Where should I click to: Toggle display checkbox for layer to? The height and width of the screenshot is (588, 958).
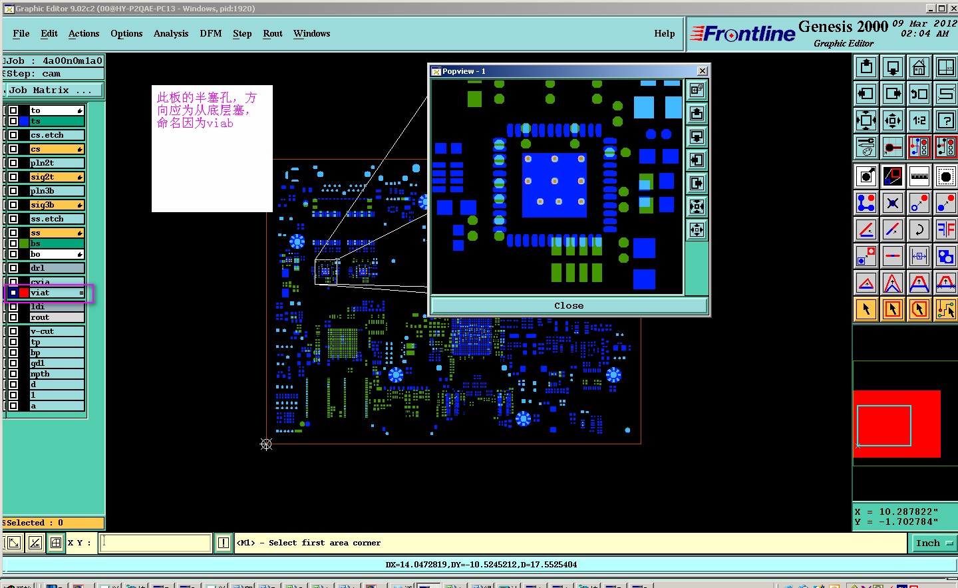(x=13, y=110)
